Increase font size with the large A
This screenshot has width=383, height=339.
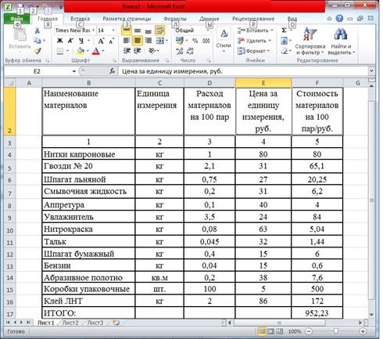(x=101, y=41)
